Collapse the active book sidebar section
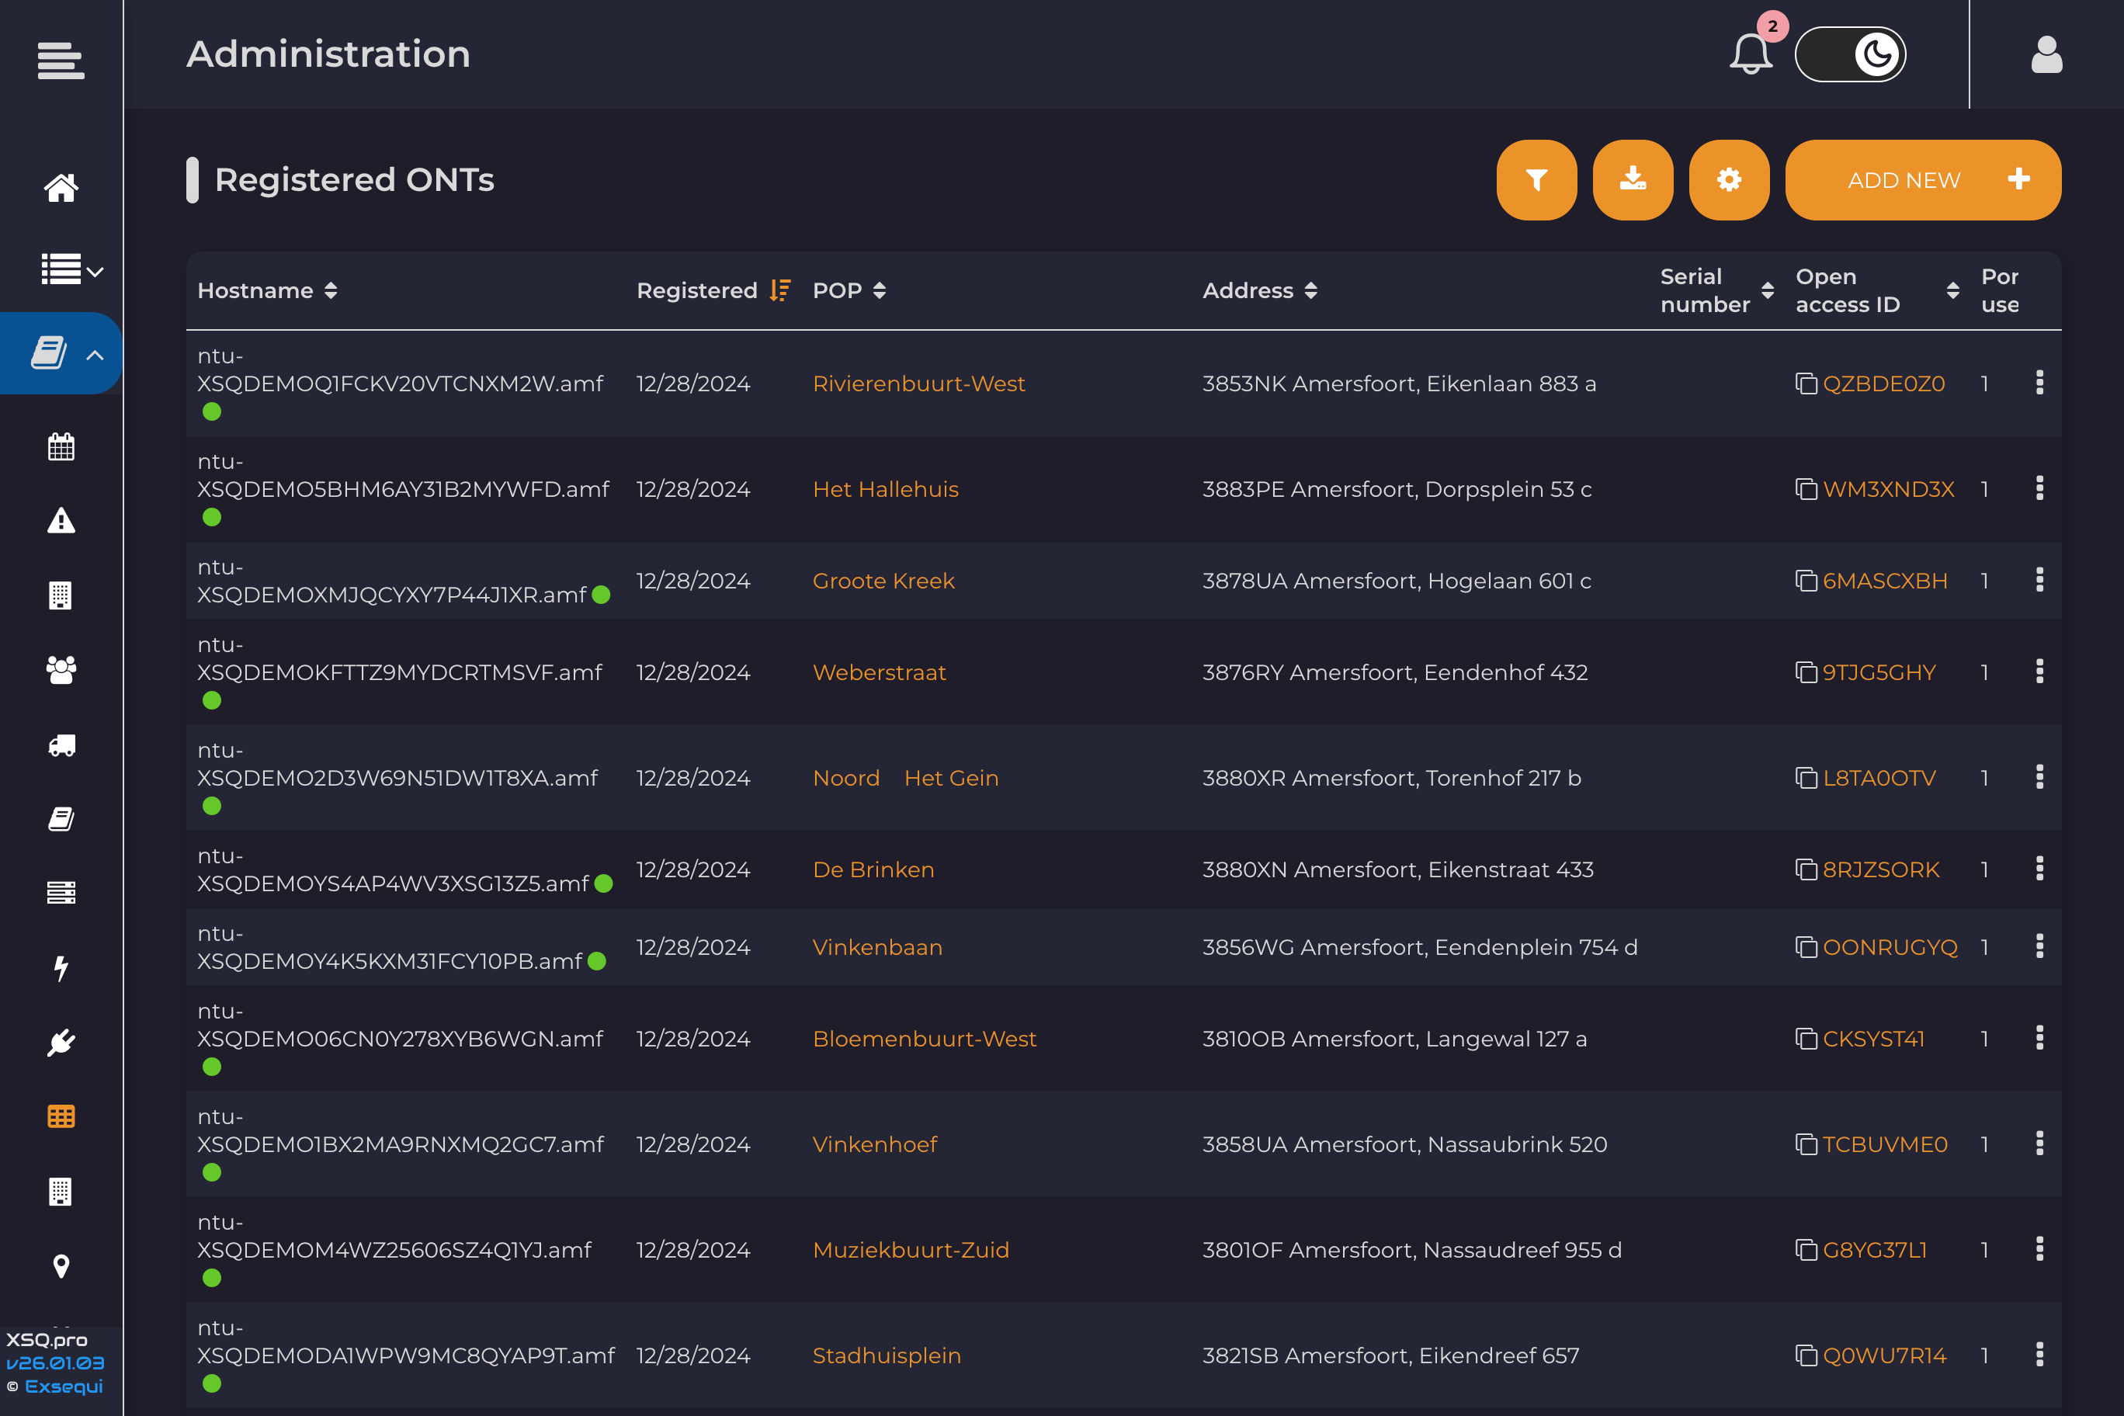 95,354
